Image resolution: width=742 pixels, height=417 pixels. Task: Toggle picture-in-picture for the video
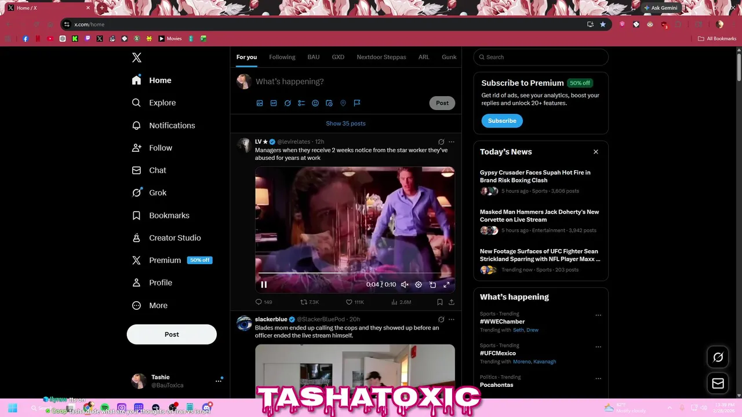[x=432, y=284]
